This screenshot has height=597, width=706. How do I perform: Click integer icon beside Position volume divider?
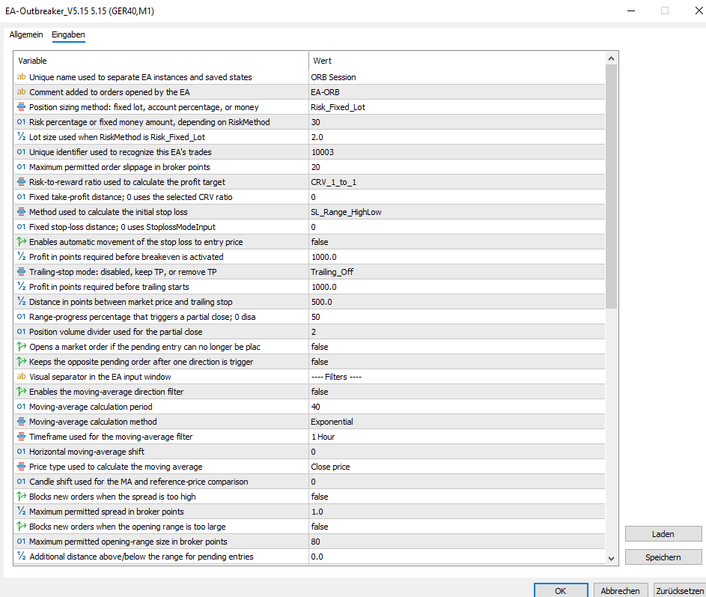tap(21, 332)
